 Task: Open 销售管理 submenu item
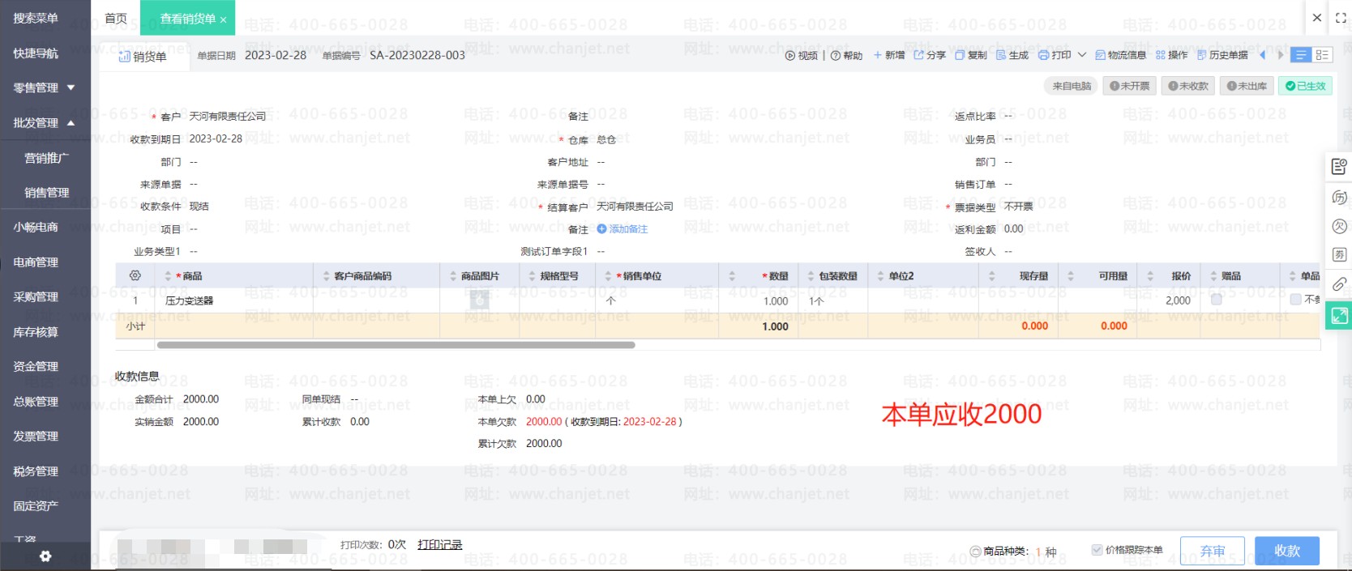pyautogui.click(x=46, y=192)
